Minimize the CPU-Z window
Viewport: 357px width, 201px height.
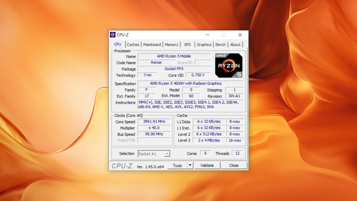point(208,35)
